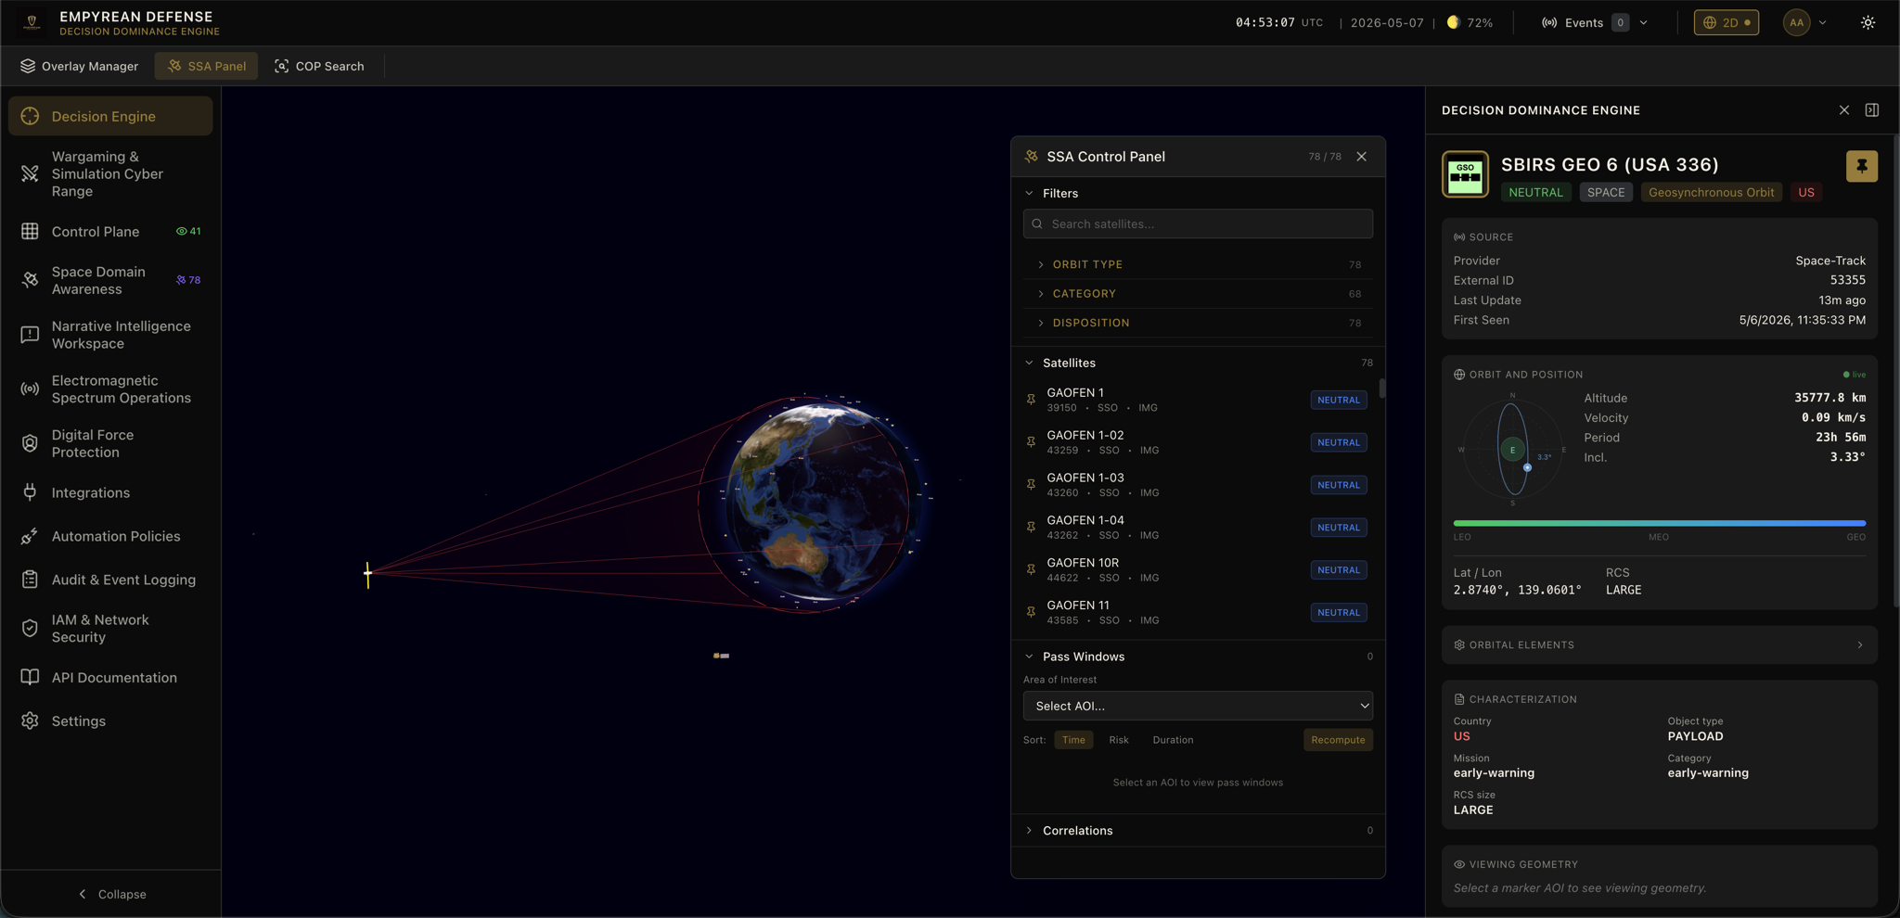Viewport: 1900px width, 918px height.
Task: Click the satellites list scrollbar
Action: point(1381,388)
